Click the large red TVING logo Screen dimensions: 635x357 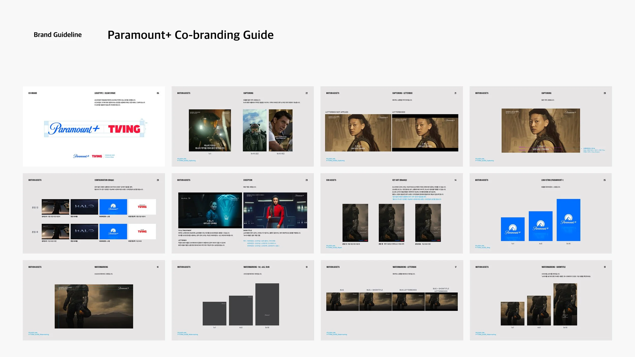pos(124,129)
